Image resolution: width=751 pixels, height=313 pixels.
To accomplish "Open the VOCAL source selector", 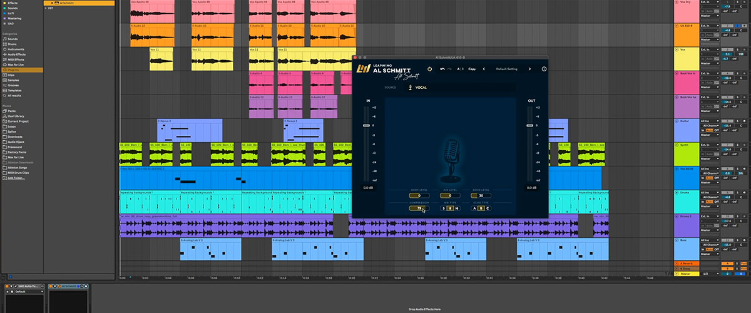I will click(x=459, y=88).
